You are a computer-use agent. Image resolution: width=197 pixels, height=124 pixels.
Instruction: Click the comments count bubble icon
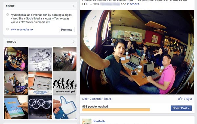point(188,99)
